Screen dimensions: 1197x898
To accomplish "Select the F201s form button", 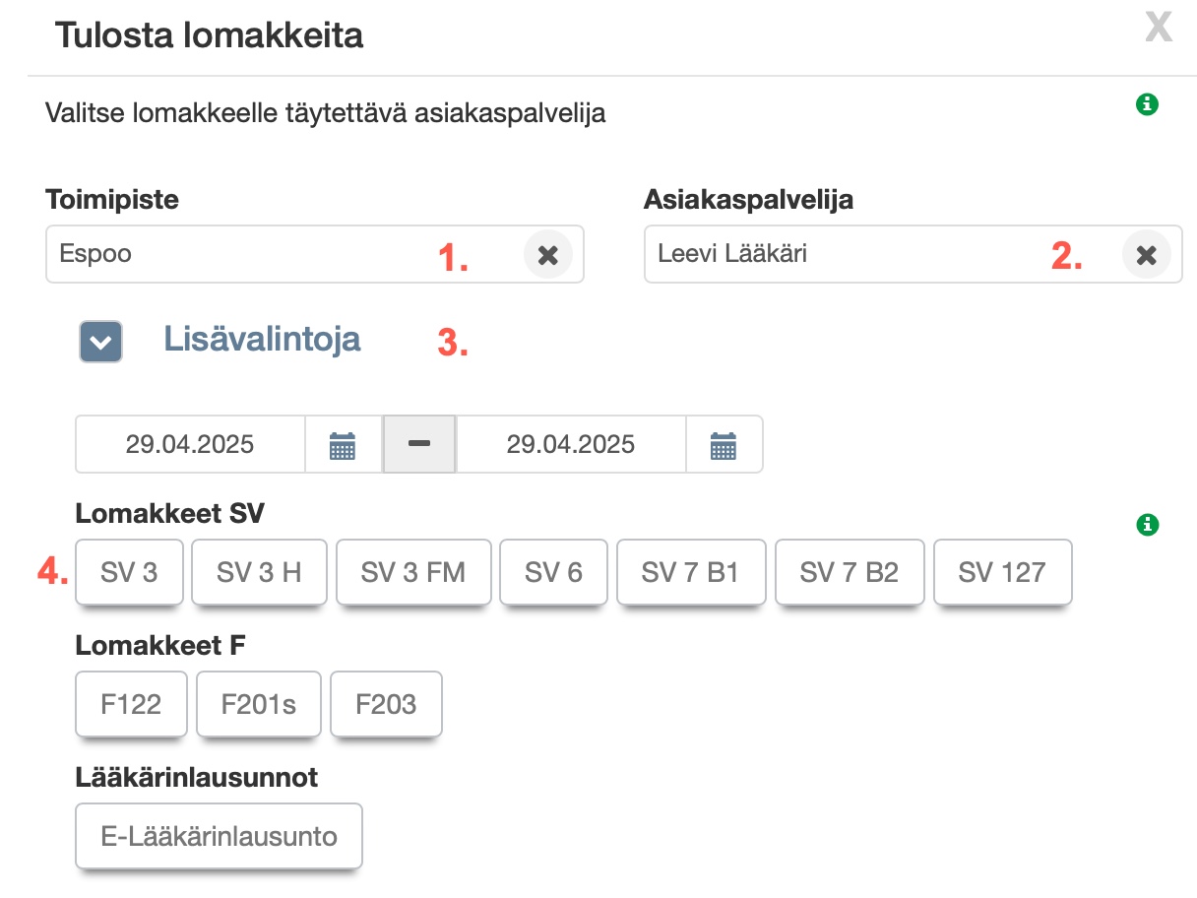I will 259,705.
